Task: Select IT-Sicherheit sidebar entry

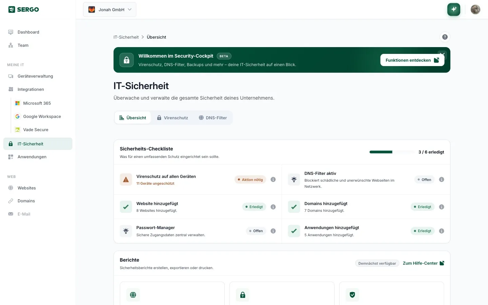Action: [x=38, y=144]
